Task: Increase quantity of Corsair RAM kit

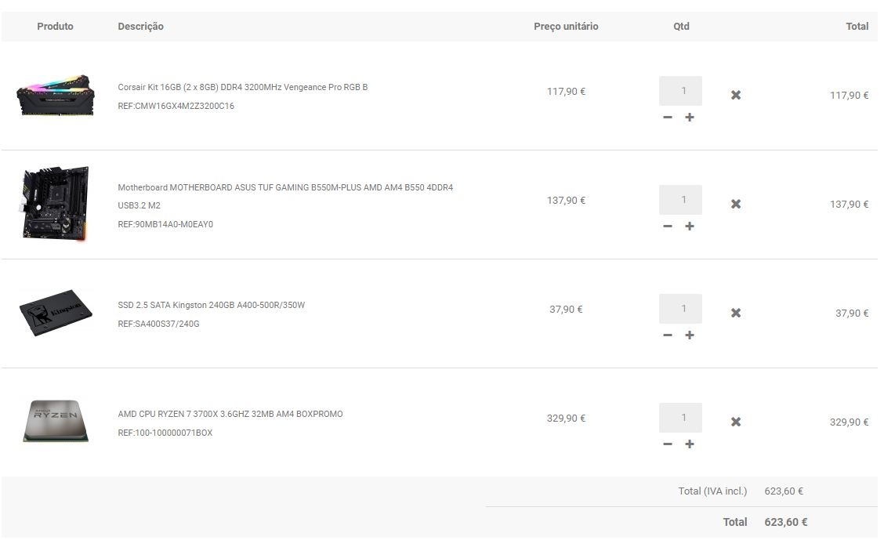Action: coord(690,118)
